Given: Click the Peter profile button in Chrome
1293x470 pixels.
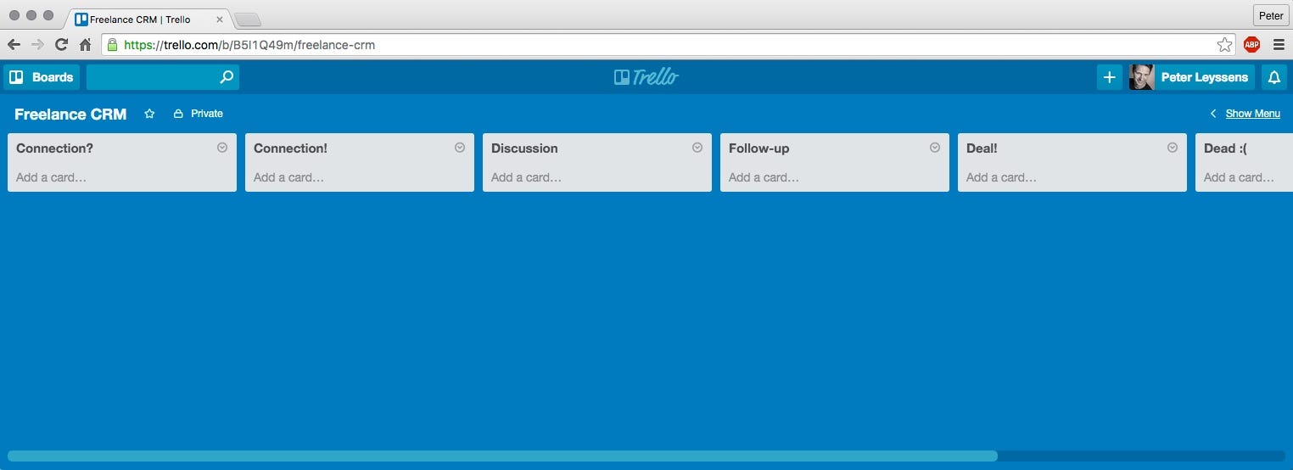Looking at the screenshot, I should (x=1271, y=15).
